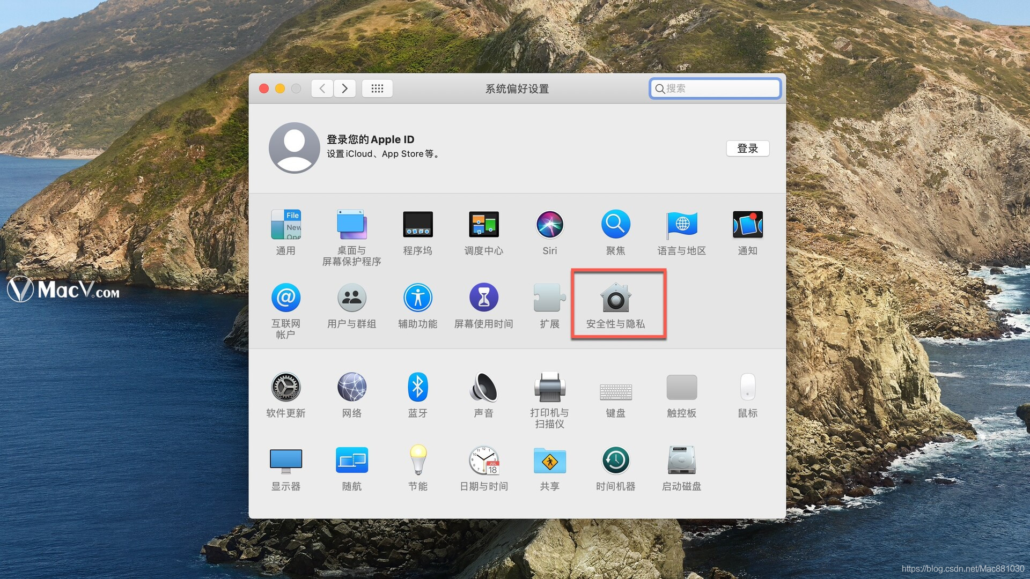Open Sound (声音) preferences

pos(483,387)
